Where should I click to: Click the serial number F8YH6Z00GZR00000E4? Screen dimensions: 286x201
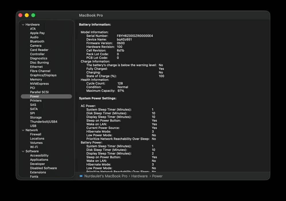point(135,36)
